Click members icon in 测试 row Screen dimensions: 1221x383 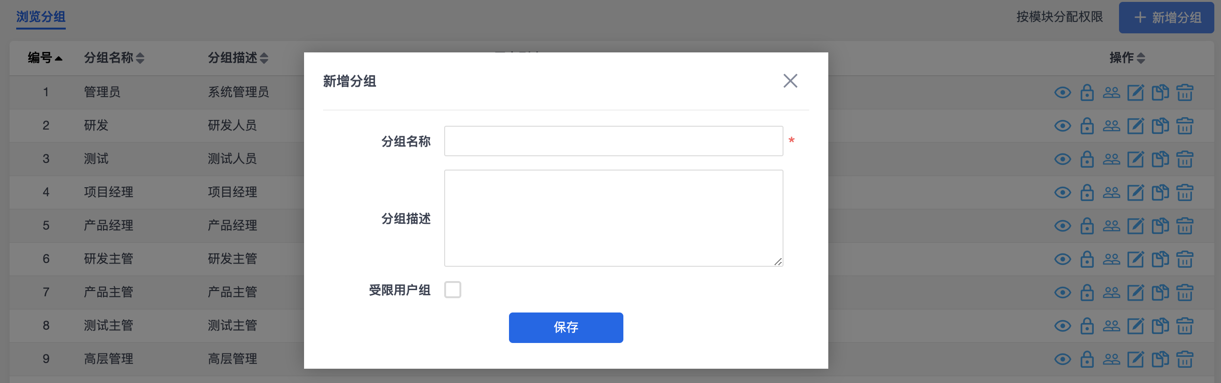coord(1111,159)
